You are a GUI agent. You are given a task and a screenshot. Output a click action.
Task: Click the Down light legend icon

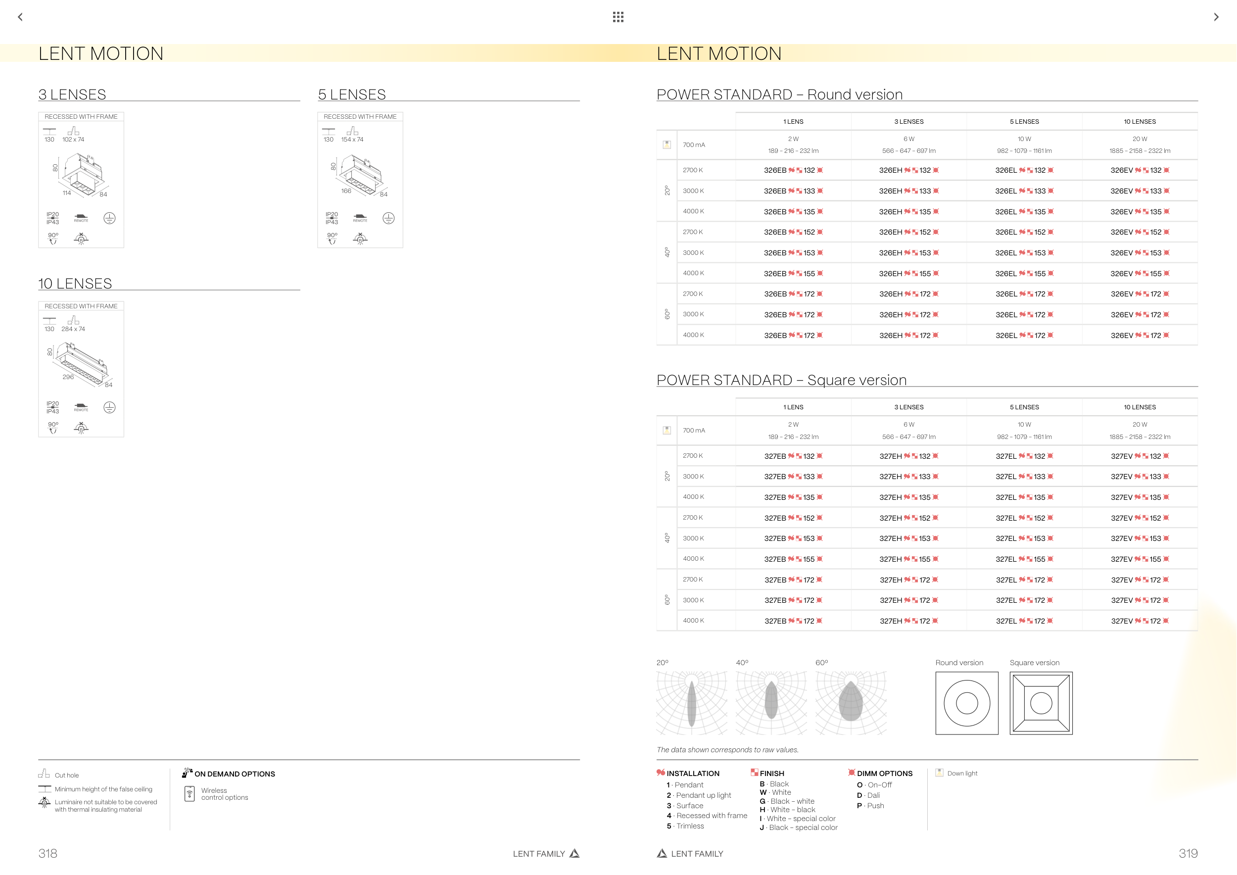pos(939,773)
